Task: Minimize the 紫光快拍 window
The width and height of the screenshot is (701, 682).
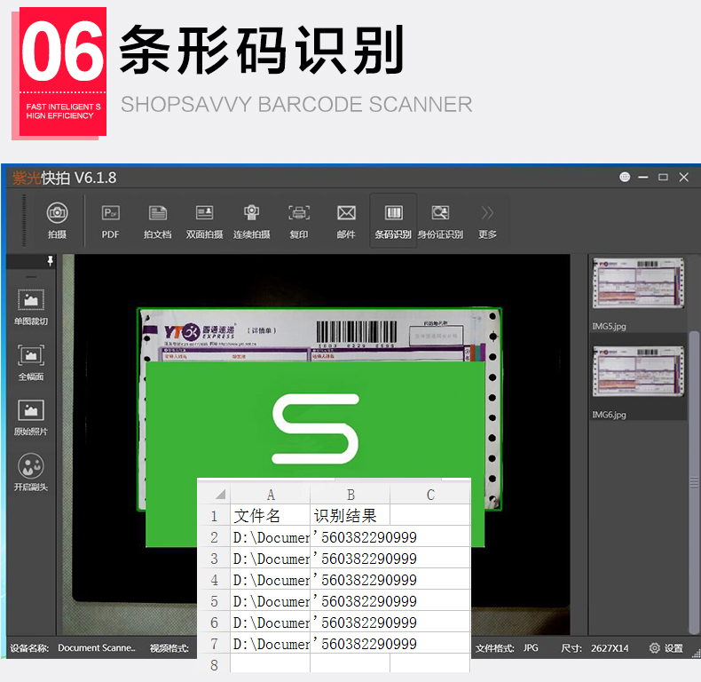Action: coord(643,178)
